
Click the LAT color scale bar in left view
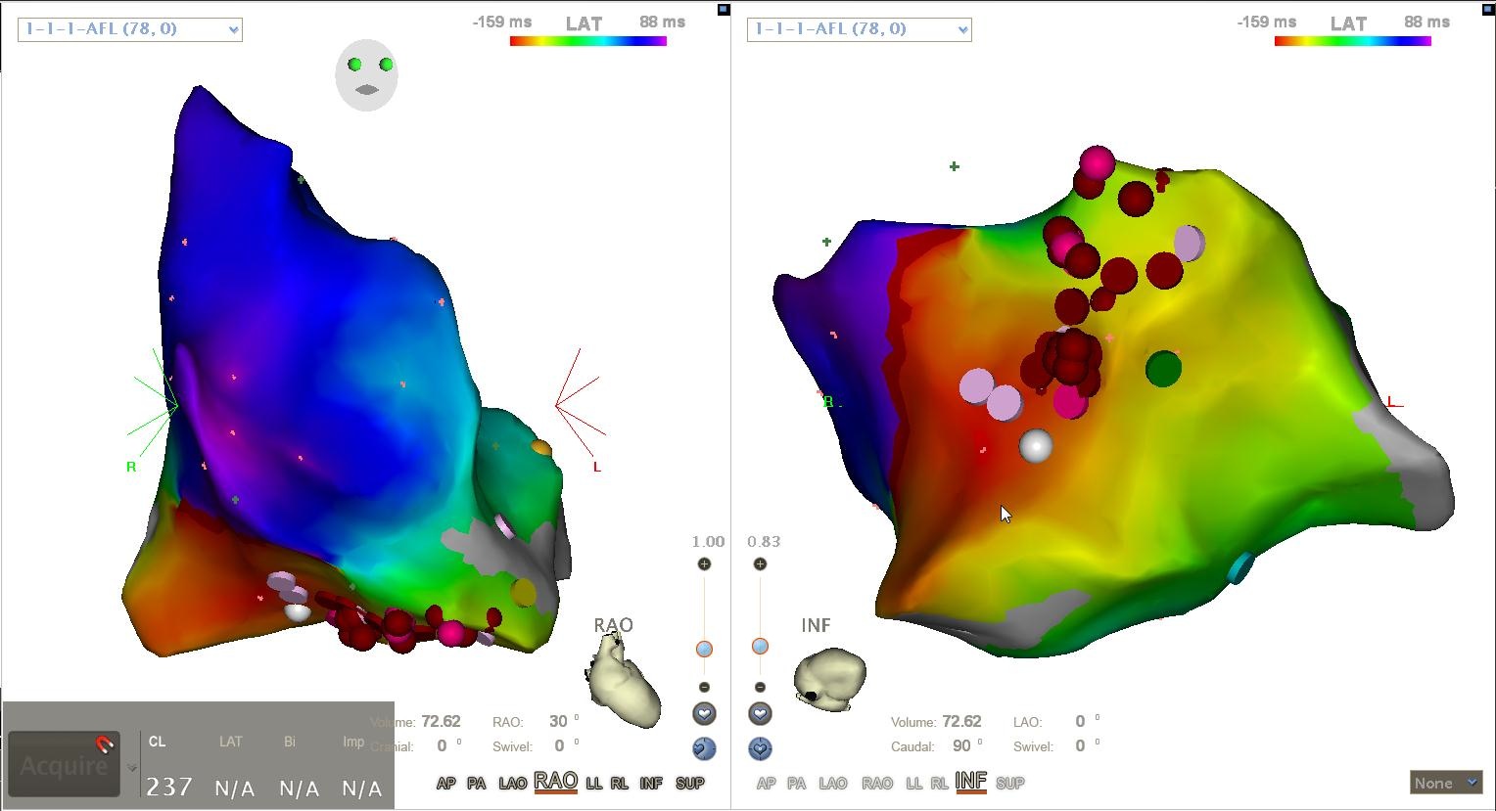pos(587,41)
